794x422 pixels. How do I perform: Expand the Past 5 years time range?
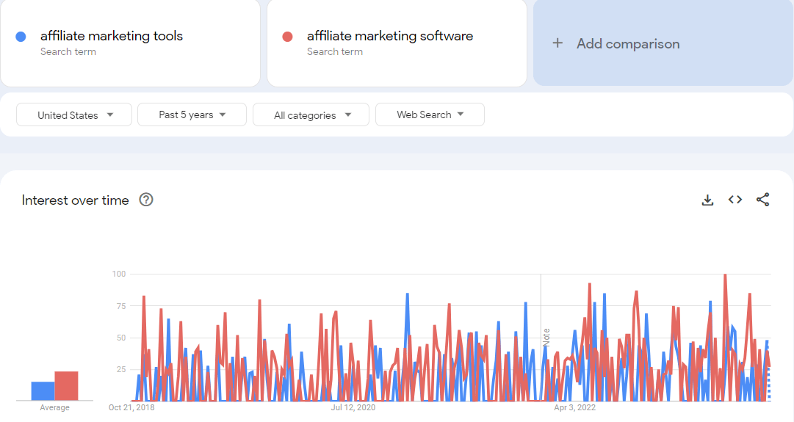click(192, 114)
